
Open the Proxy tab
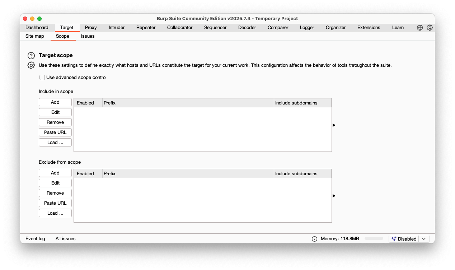click(91, 28)
